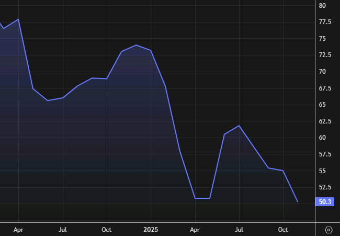The height and width of the screenshot is (236, 340).
Task: Click the 60 price axis label
Action: pyautogui.click(x=322, y=138)
